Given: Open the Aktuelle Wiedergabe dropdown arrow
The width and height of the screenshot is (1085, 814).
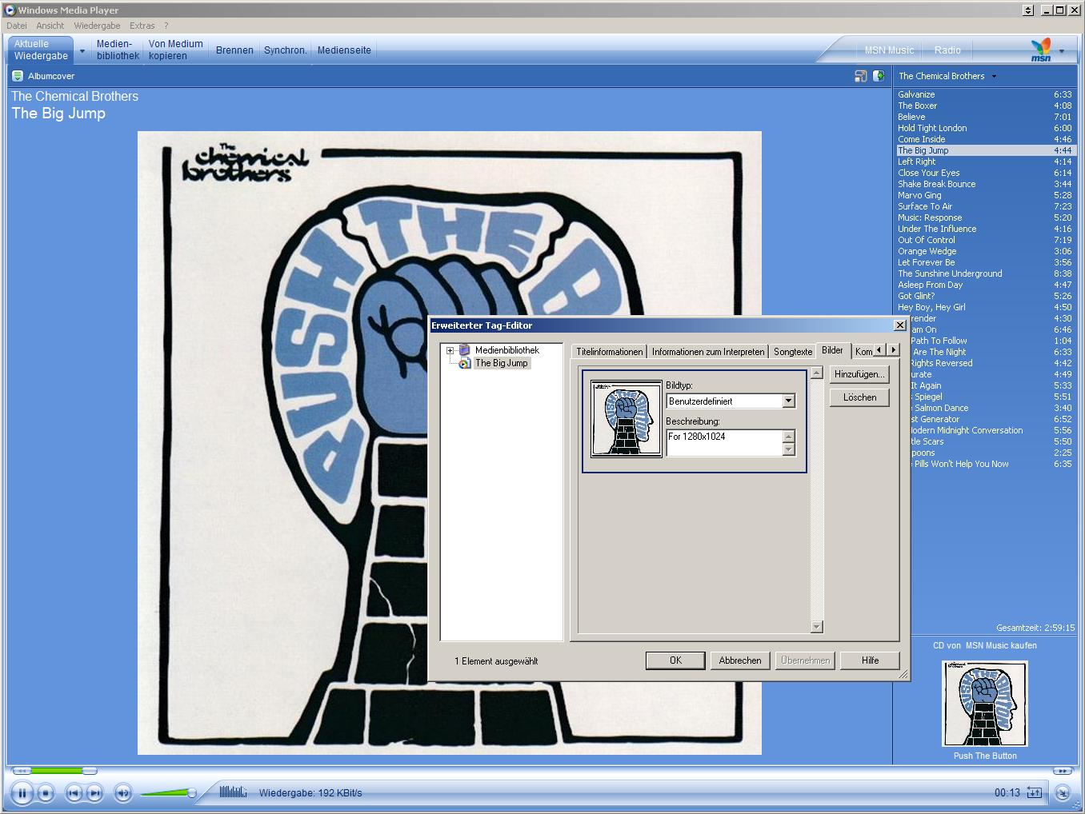Looking at the screenshot, I should pos(82,51).
